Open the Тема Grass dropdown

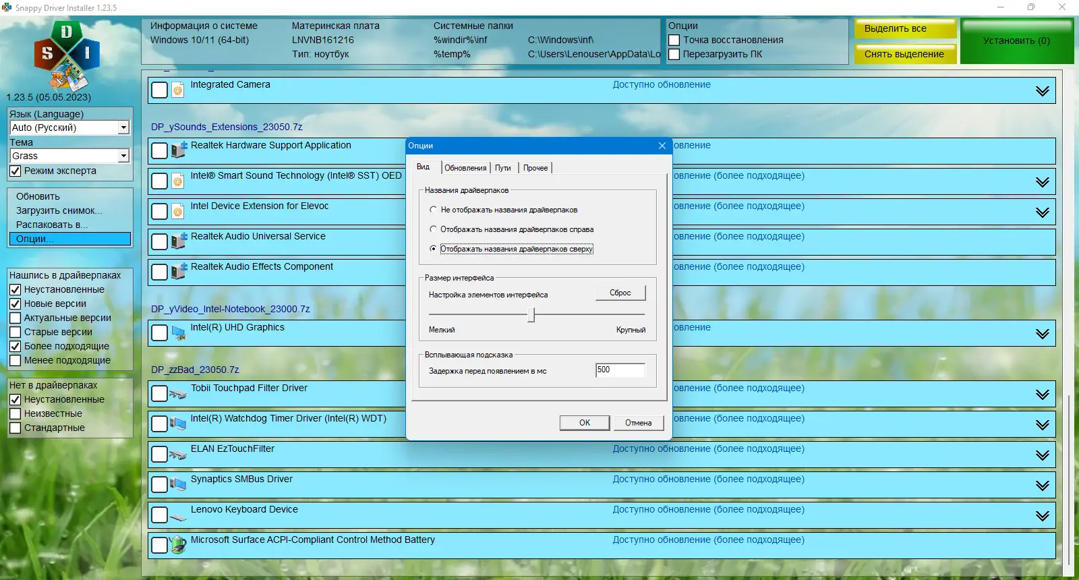(123, 156)
